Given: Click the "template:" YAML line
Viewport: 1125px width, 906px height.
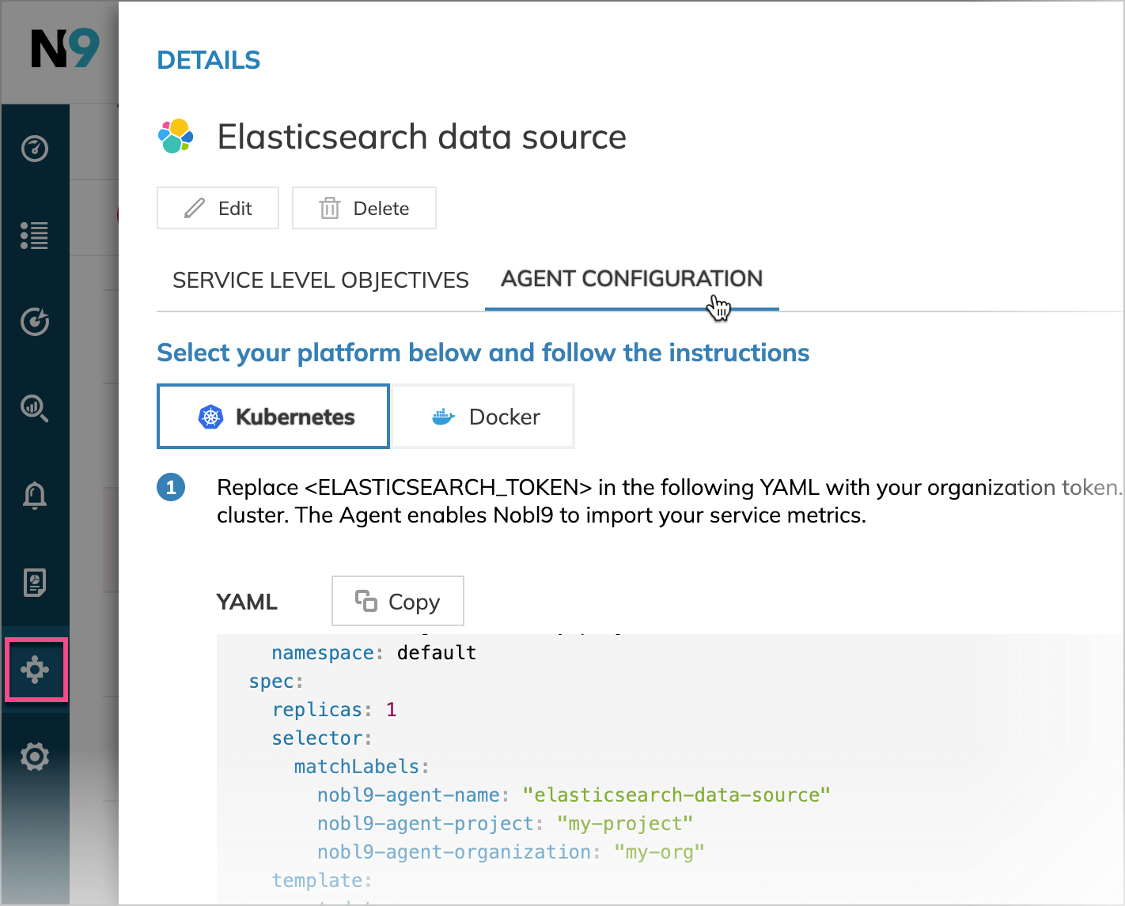Looking at the screenshot, I should (322, 881).
